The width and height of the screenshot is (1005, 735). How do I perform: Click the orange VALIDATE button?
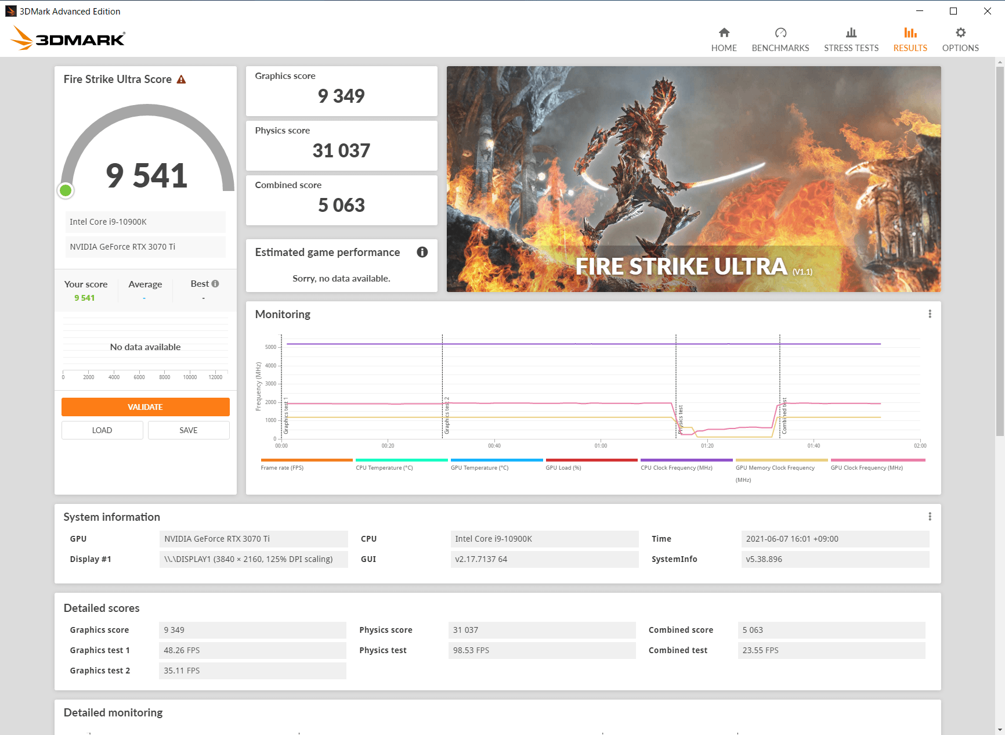point(146,407)
